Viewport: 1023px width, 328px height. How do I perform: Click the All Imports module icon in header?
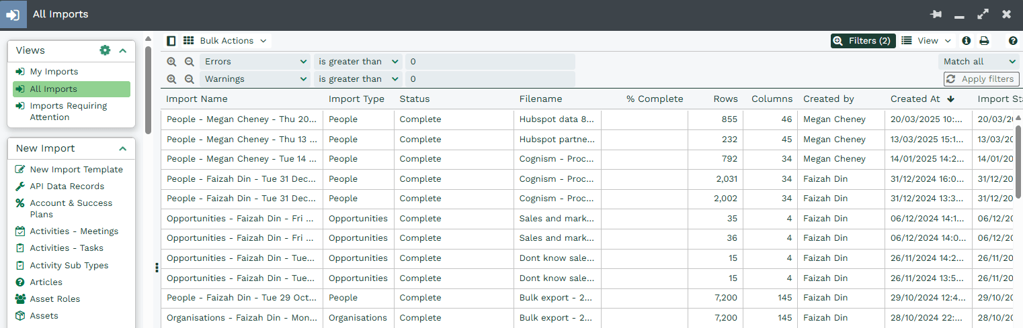(13, 14)
